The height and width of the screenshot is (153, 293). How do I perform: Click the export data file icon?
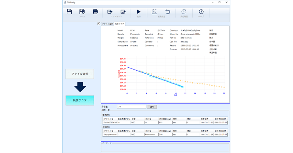(x=110, y=12)
